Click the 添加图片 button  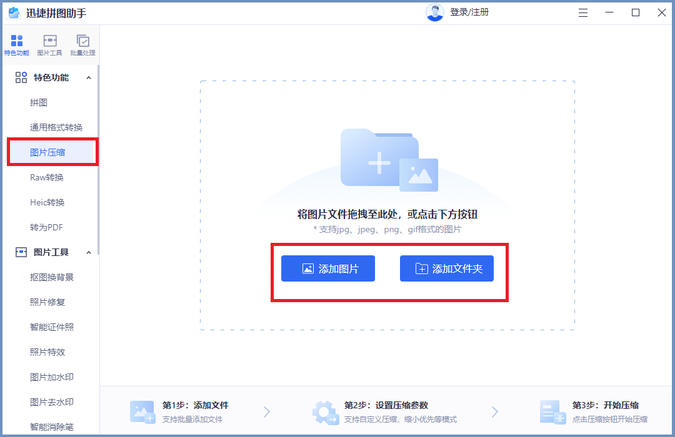(328, 268)
